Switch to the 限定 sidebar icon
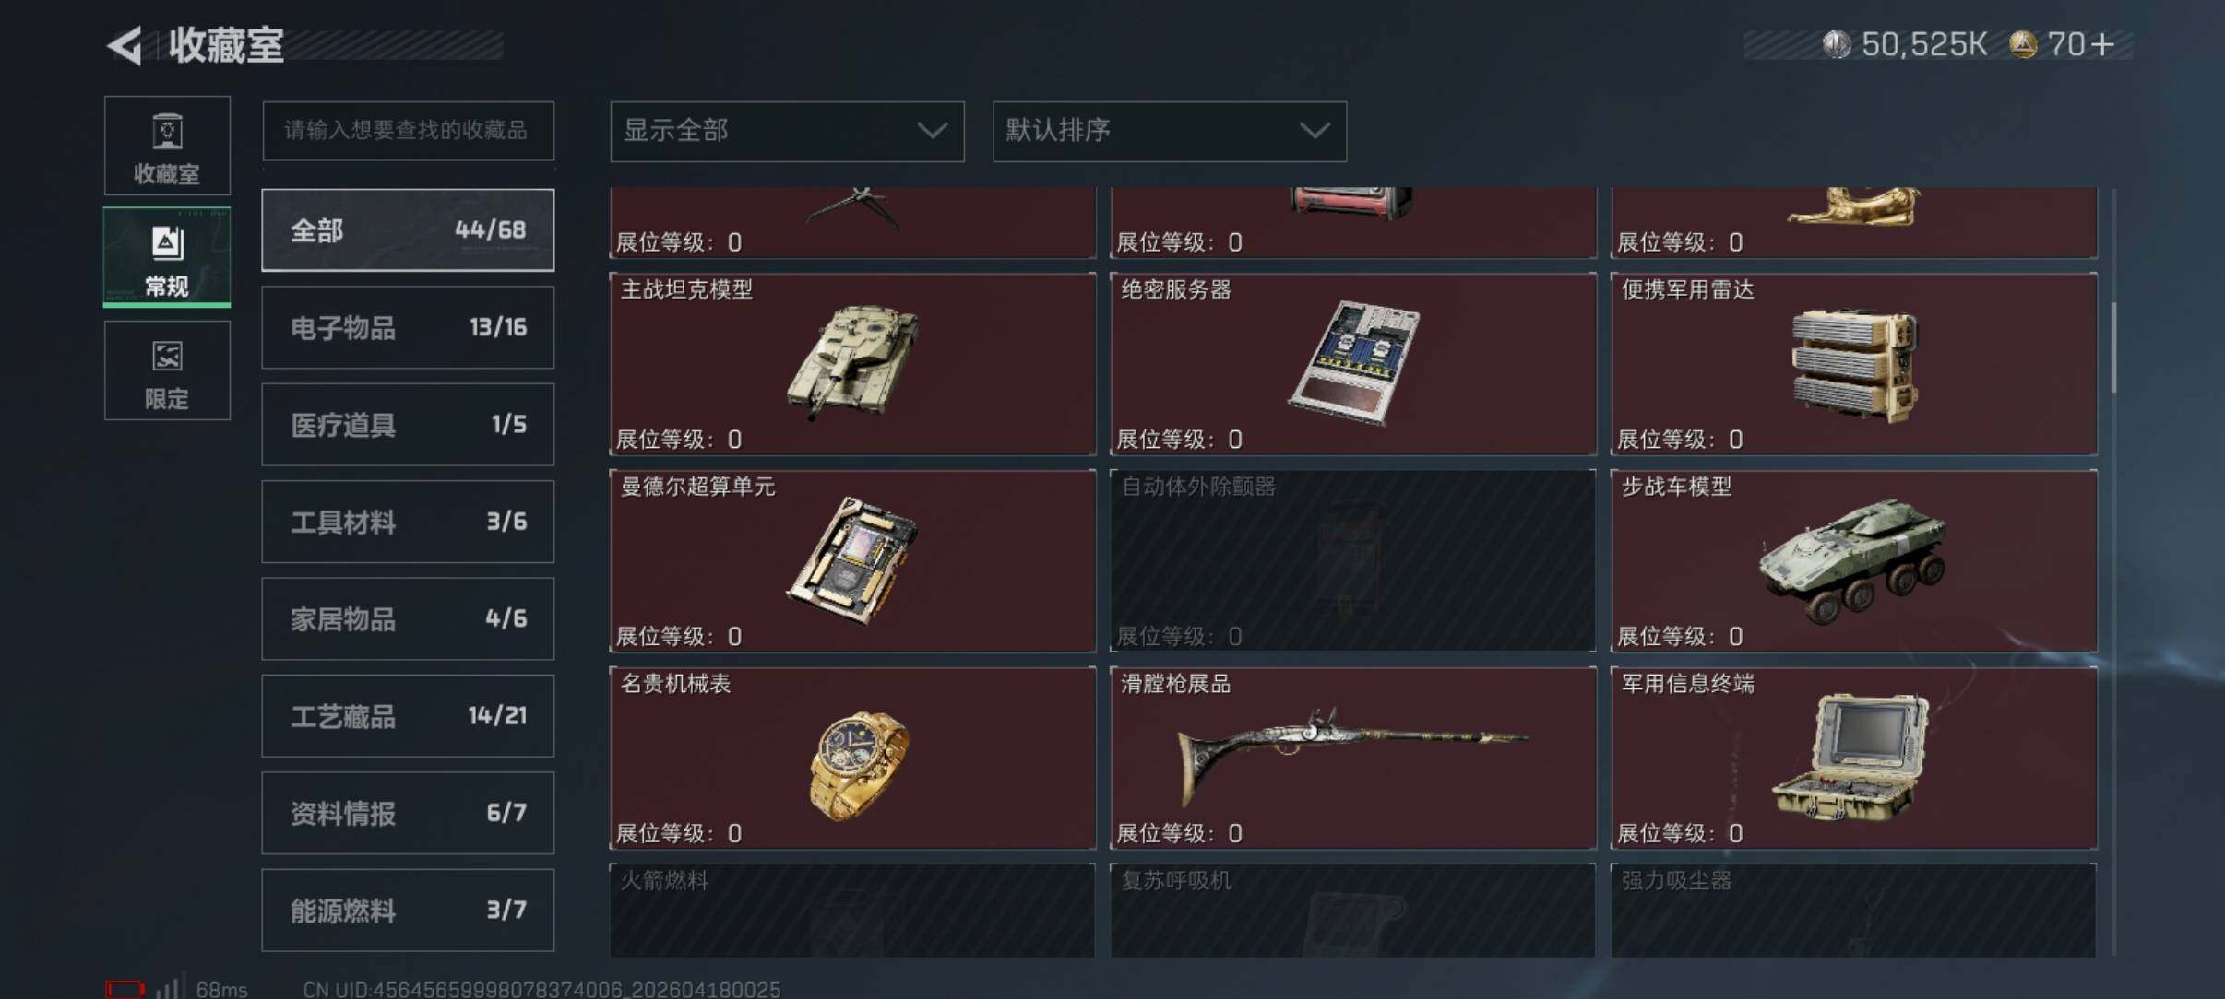The image size is (2225, 999). tap(167, 370)
